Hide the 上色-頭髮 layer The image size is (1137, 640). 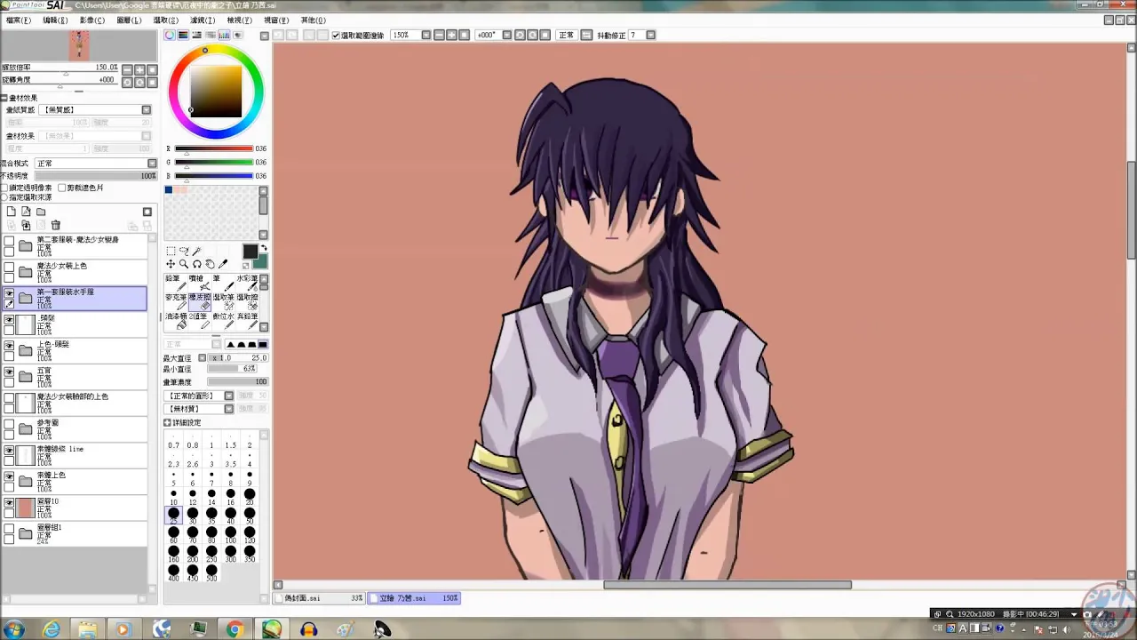(x=9, y=347)
